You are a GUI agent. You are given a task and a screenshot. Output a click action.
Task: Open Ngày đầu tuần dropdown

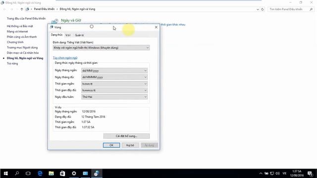[114, 97]
